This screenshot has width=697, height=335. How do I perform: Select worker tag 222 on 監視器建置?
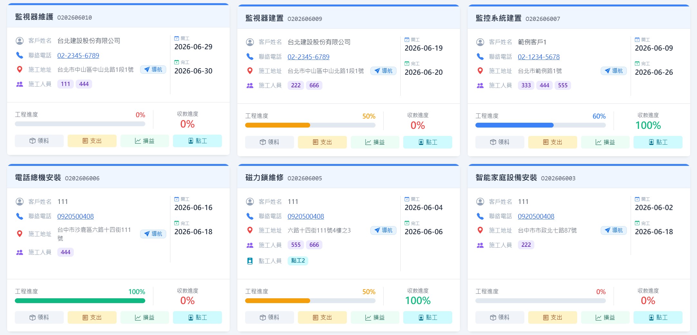296,85
